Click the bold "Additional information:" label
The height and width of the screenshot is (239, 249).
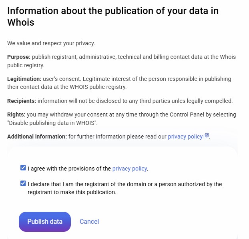tap(37, 137)
